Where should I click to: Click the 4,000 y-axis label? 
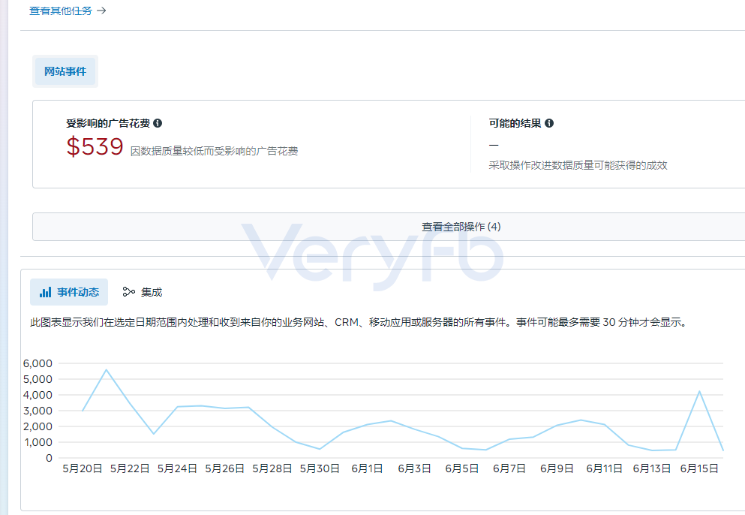[x=38, y=395]
